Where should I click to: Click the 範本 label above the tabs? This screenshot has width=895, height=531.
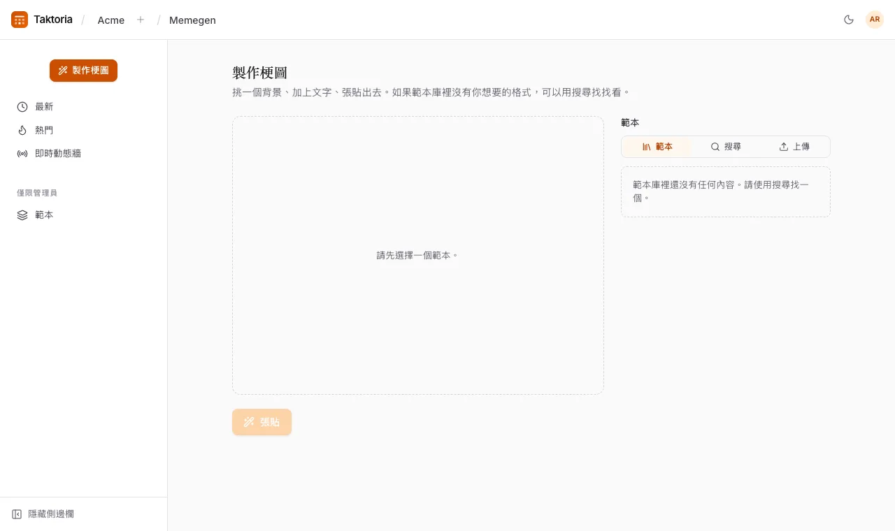point(630,122)
